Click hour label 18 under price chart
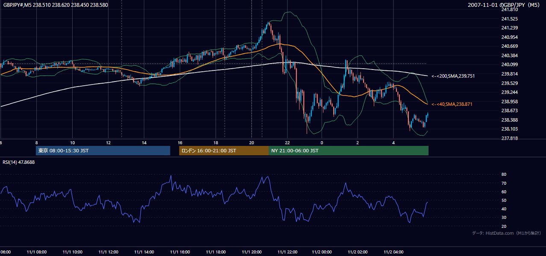546x256 pixels. (216, 143)
